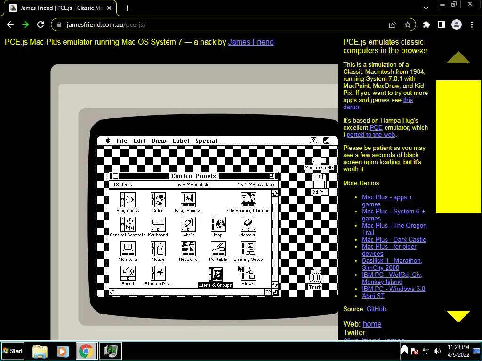Open the Windows Start menu
482x361 pixels.
point(13,351)
